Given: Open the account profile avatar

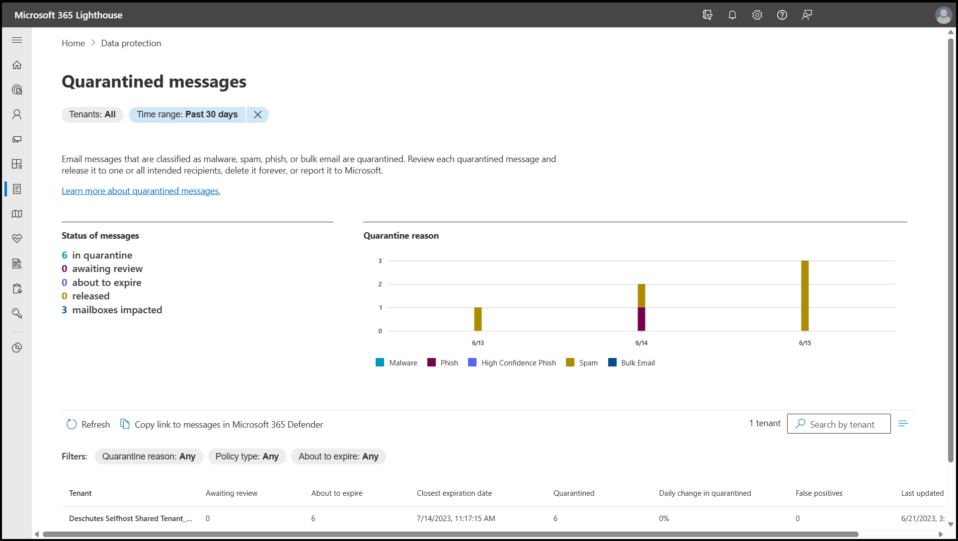Looking at the screenshot, I should [943, 15].
